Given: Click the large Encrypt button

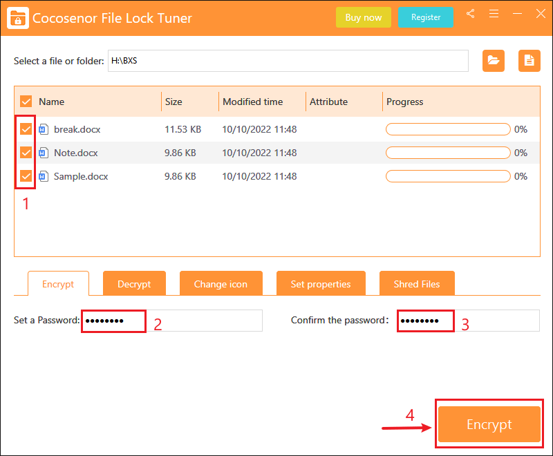Looking at the screenshot, I should point(489,424).
